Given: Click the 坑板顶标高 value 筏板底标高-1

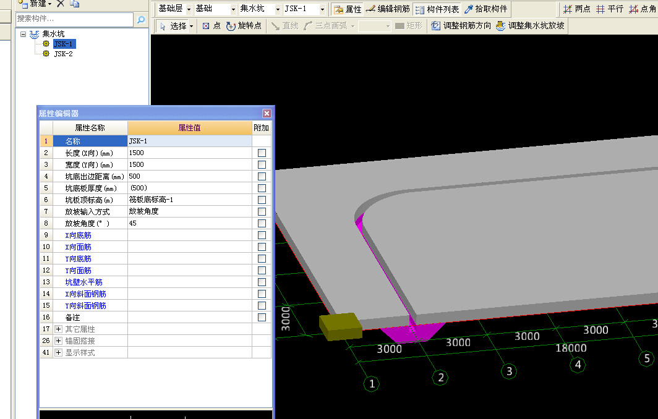Looking at the screenshot, I should click(190, 200).
